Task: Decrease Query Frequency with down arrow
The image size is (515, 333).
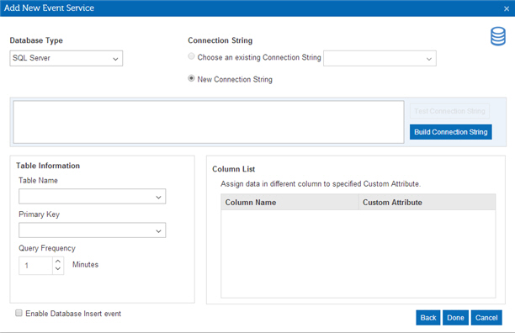Action: [x=58, y=269]
